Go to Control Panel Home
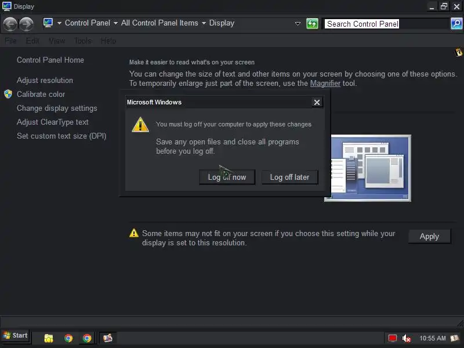The height and width of the screenshot is (348, 464). pos(50,60)
